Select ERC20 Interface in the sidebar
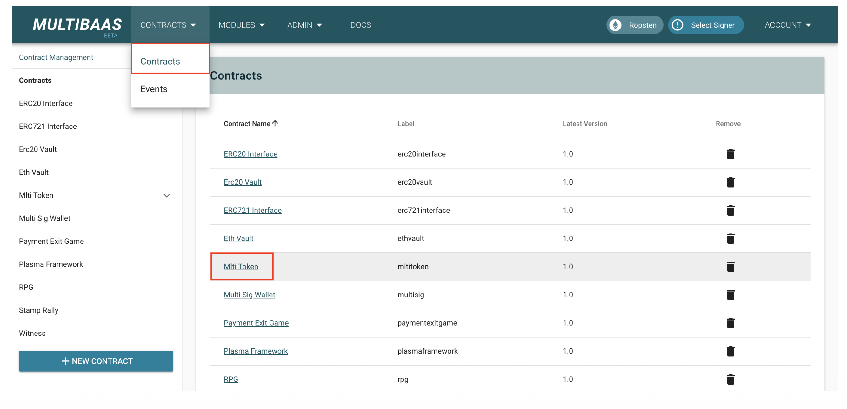 pyautogui.click(x=46, y=103)
